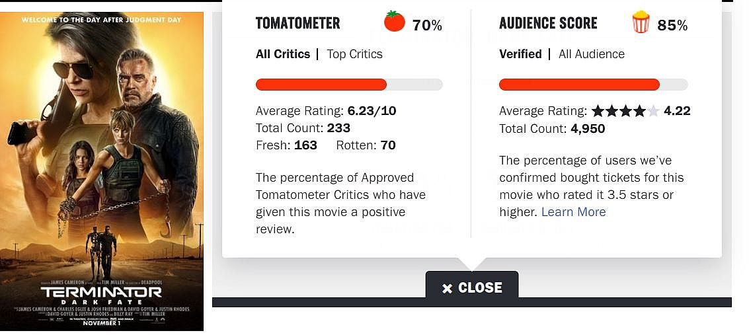Click the Fresh count of 163
This screenshot has width=749, height=335.
point(305,145)
